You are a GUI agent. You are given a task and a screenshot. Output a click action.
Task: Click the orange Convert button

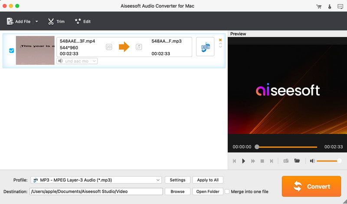[x=311, y=186]
